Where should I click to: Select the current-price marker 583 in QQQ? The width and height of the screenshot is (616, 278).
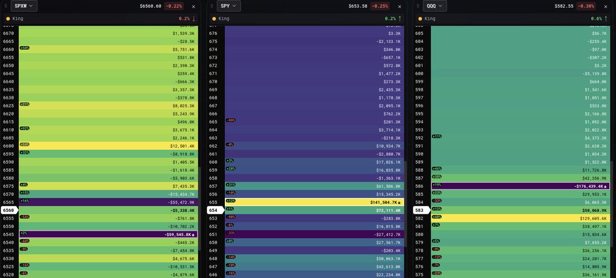[x=420, y=210]
